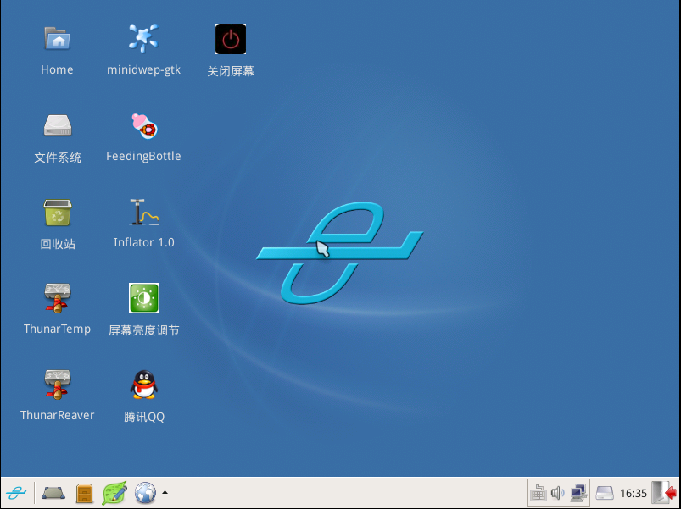This screenshot has height=509, width=681.
Task: Open ThunarTemp desktop shortcut
Action: coord(58,298)
